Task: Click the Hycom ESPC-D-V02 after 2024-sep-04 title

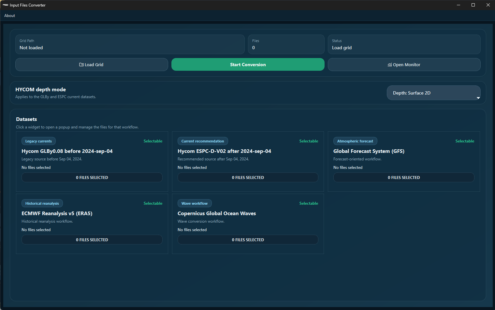Action: point(224,151)
